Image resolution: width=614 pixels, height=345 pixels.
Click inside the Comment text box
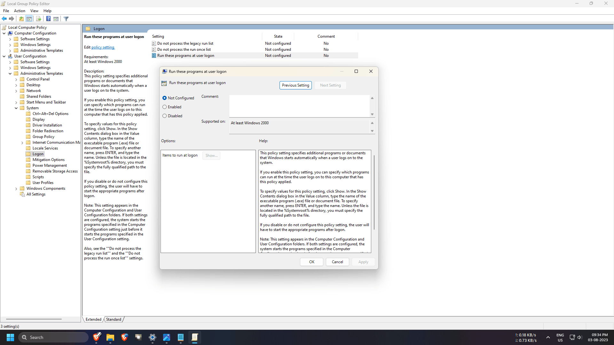point(299,106)
